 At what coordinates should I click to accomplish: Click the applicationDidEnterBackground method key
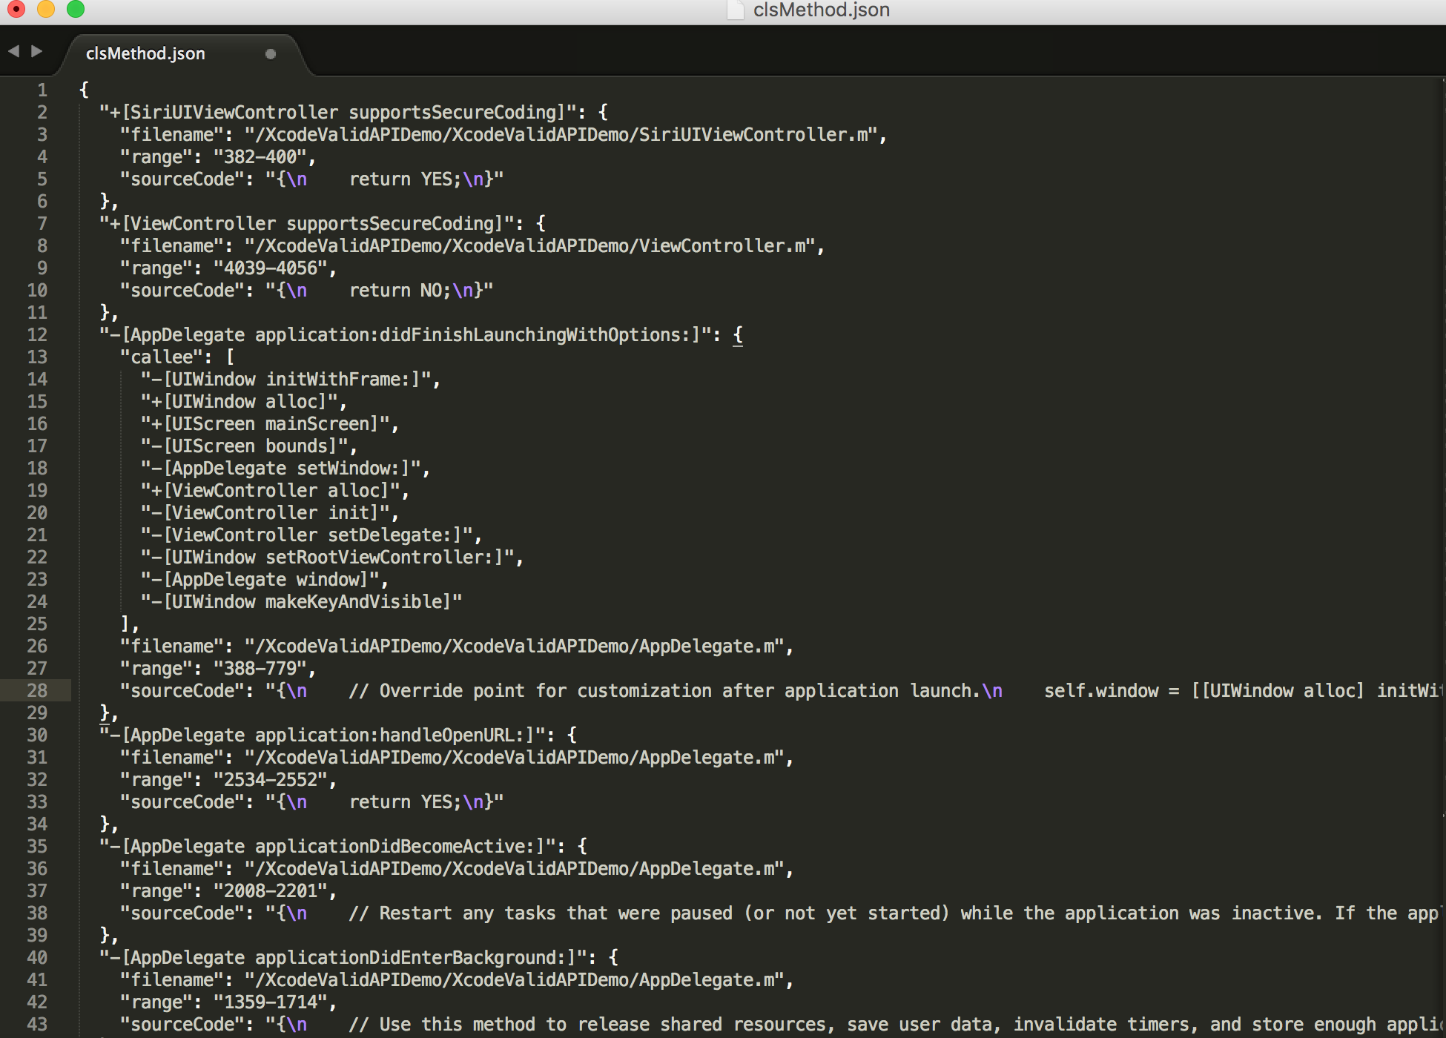pyautogui.click(x=342, y=957)
